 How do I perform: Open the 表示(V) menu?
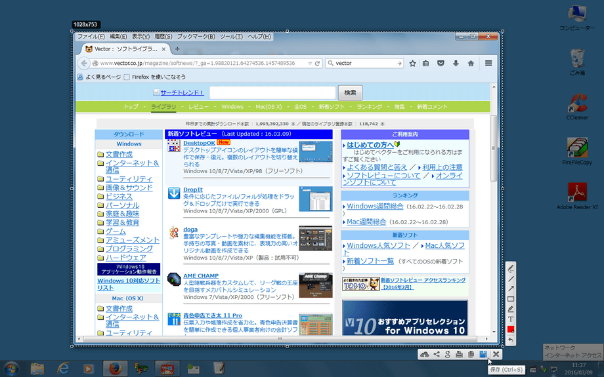140,37
